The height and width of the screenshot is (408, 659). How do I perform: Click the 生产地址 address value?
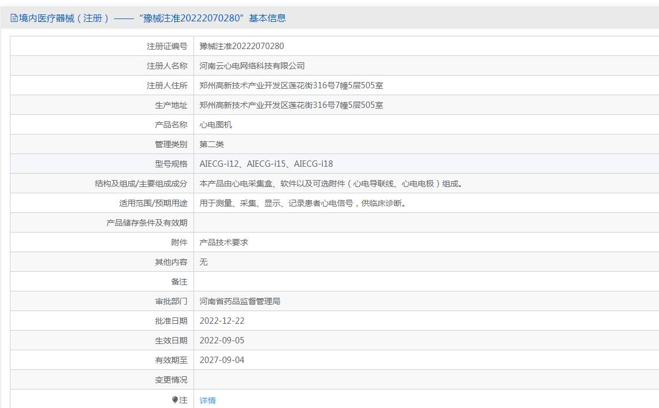coord(291,105)
